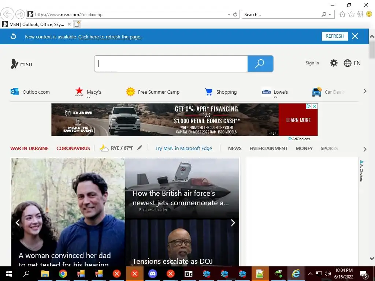Open the Windows Start menu
The height and width of the screenshot is (281, 375).
(x=9, y=274)
